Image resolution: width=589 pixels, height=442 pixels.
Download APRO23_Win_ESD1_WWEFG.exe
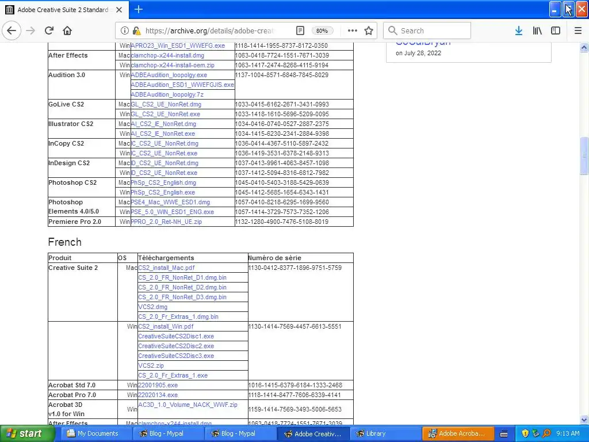[x=178, y=45]
